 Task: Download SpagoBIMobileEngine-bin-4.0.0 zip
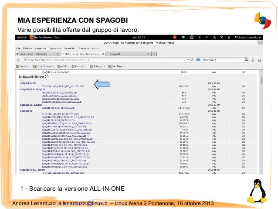[x=65, y=154]
